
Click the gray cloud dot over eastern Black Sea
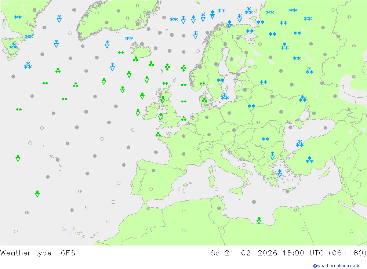coord(325,128)
